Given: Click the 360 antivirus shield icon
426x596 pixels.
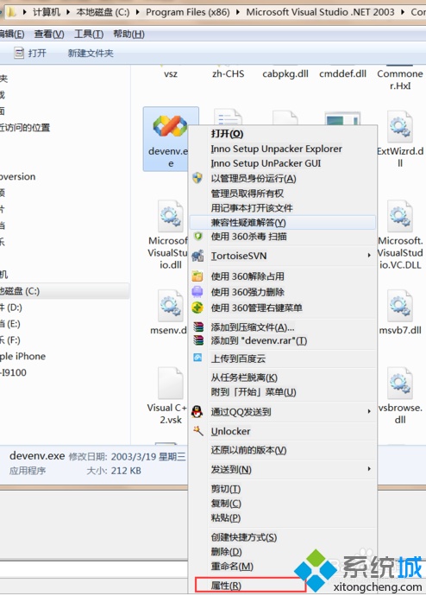Looking at the screenshot, I should [x=197, y=237].
